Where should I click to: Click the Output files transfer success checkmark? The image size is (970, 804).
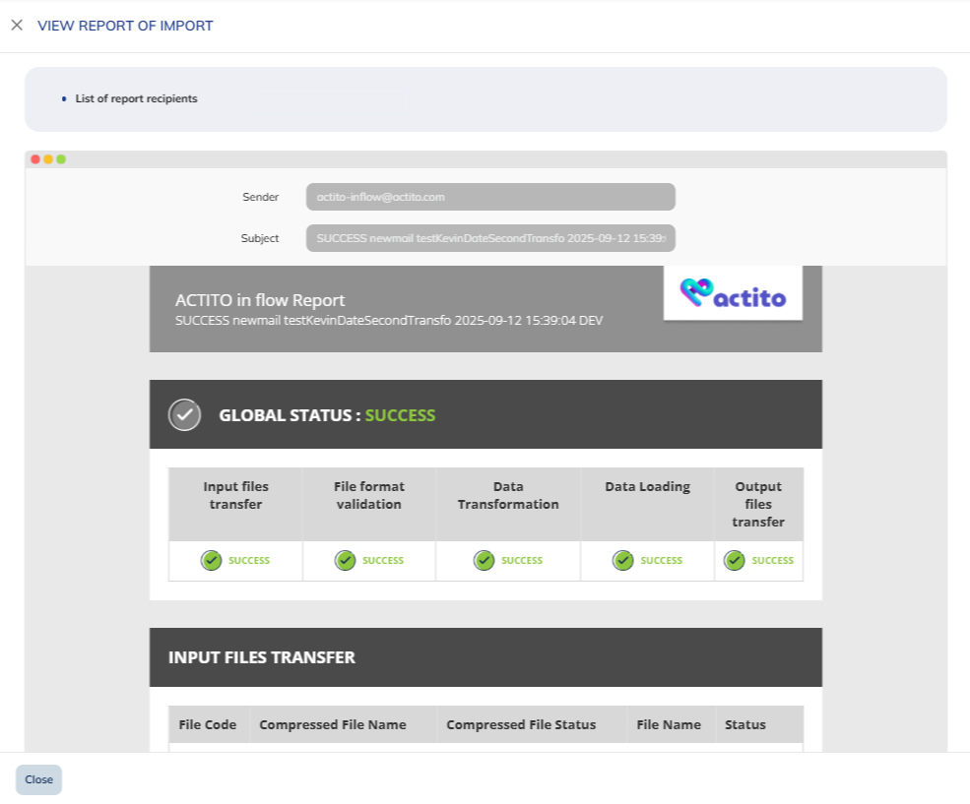click(x=735, y=560)
